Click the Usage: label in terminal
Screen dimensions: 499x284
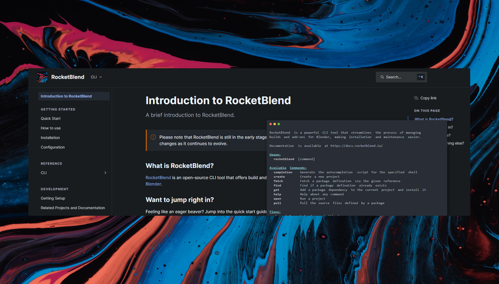[x=275, y=155]
